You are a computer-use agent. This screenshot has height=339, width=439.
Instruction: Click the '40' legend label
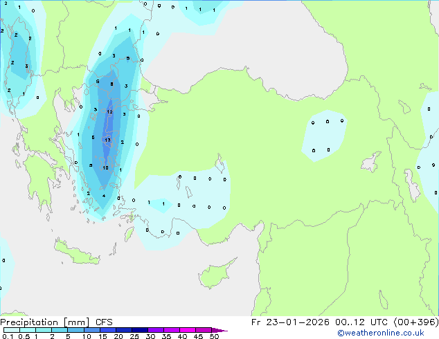click(x=183, y=336)
